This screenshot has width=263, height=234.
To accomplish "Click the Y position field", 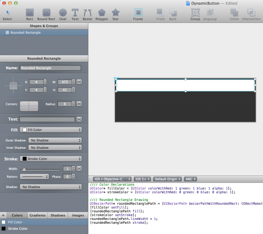I will click(x=37, y=90).
